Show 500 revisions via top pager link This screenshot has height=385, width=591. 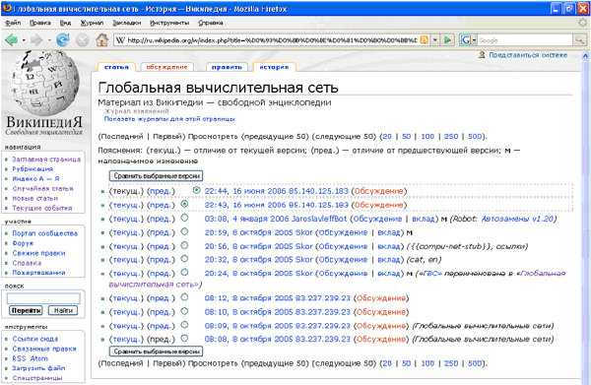click(x=475, y=136)
